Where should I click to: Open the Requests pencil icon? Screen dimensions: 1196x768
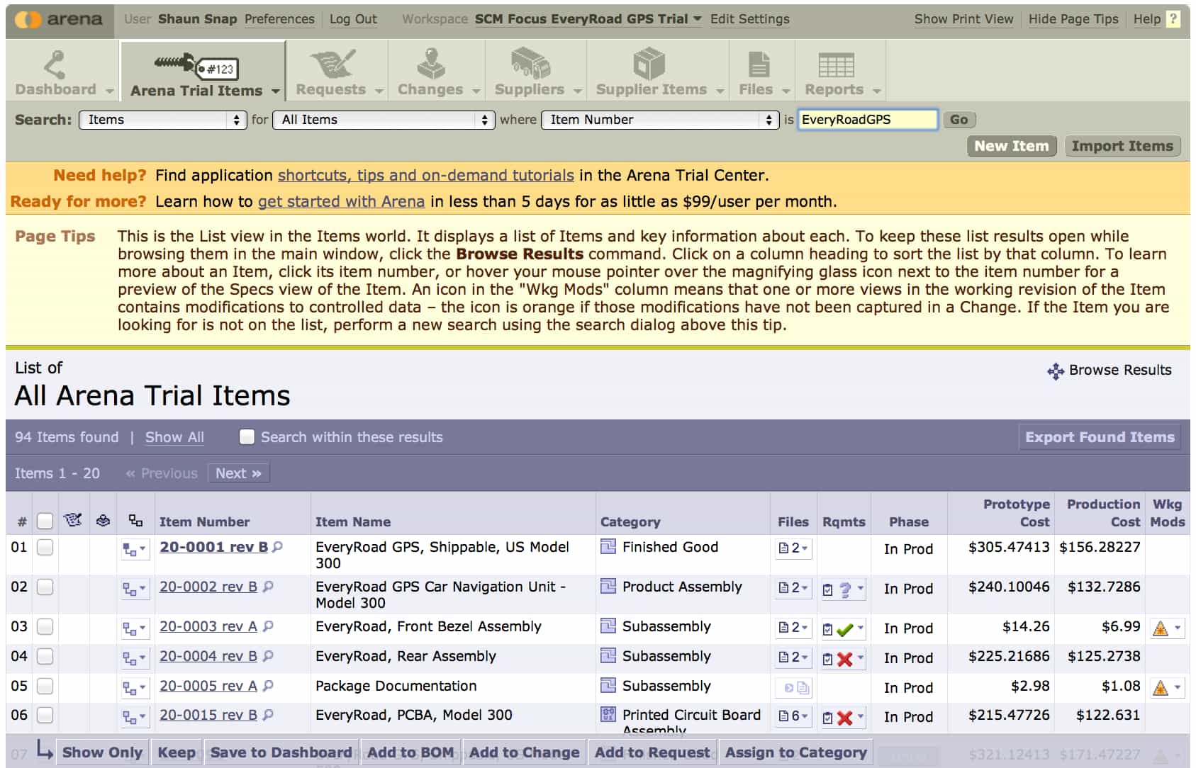333,64
